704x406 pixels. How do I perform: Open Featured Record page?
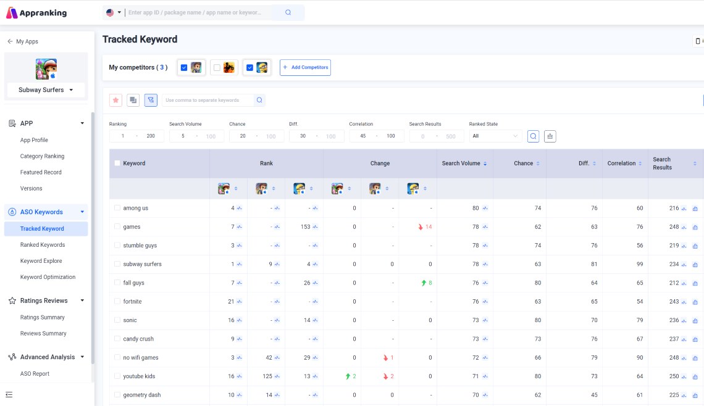pyautogui.click(x=41, y=172)
